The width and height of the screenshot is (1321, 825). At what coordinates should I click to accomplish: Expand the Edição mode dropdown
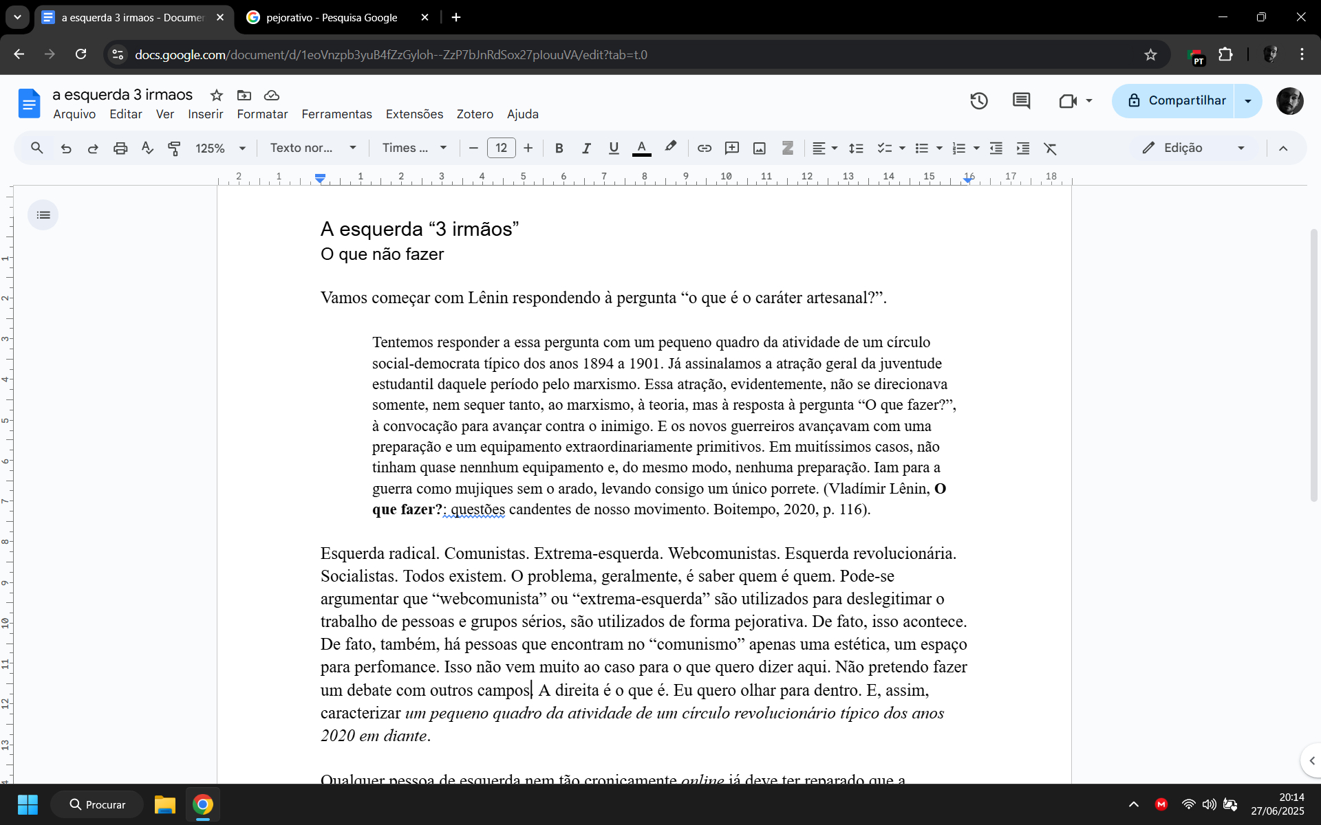click(1193, 148)
